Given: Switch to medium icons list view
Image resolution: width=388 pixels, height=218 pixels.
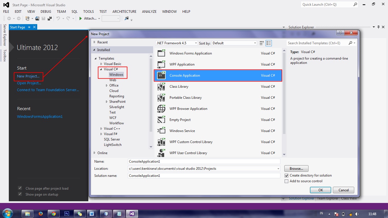Looking at the screenshot, I should [x=269, y=43].
